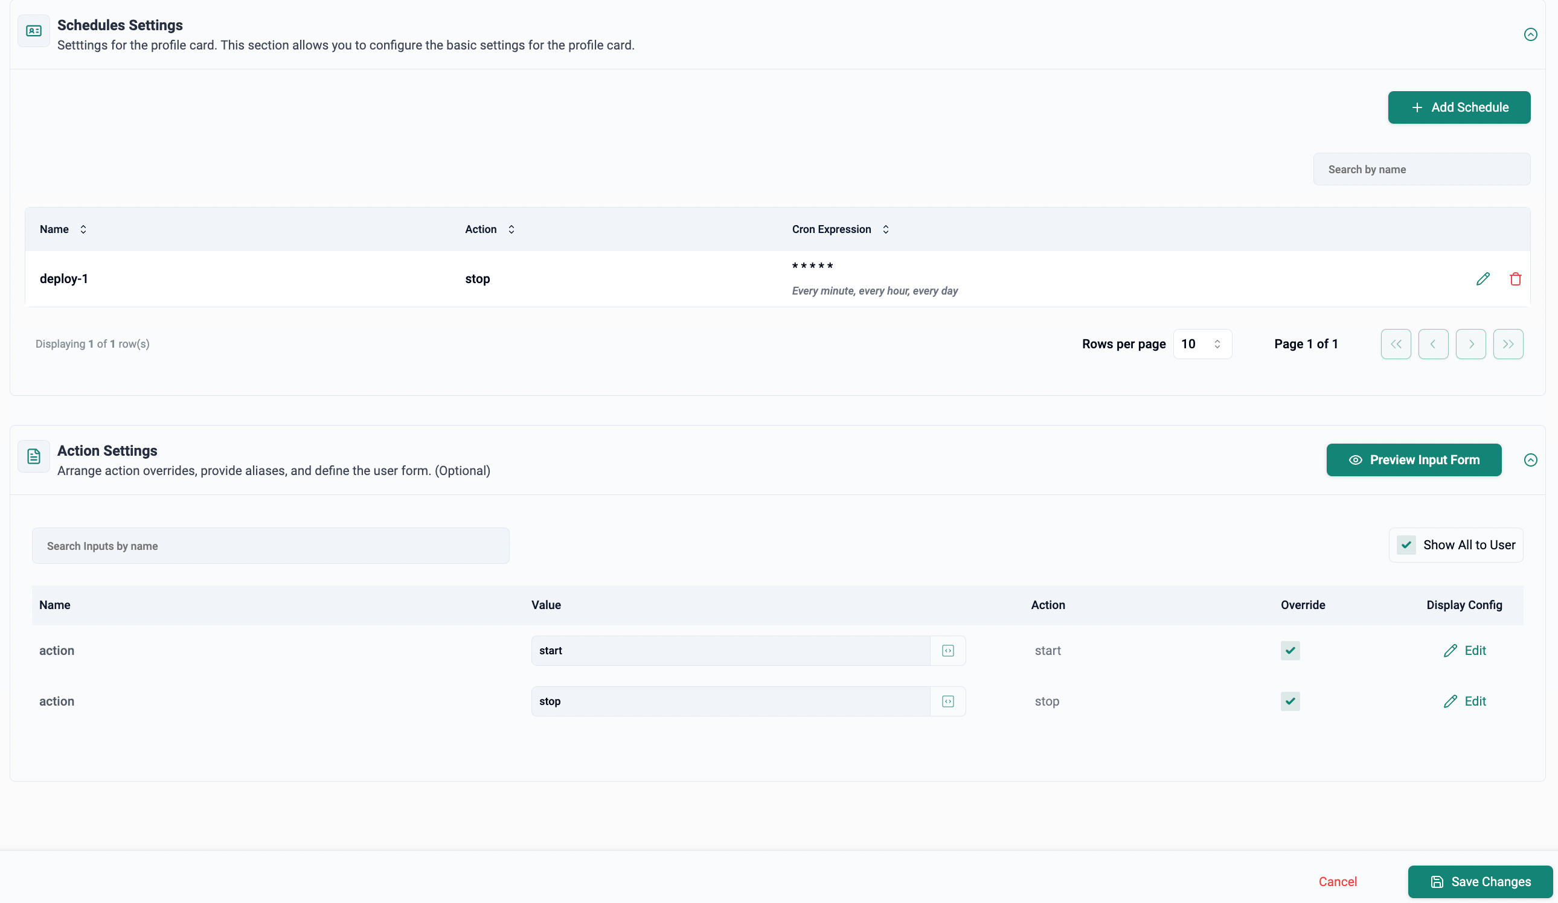Delete deploy-1 schedule with trash icon
Screen dimensions: 1558x903
1515,279
